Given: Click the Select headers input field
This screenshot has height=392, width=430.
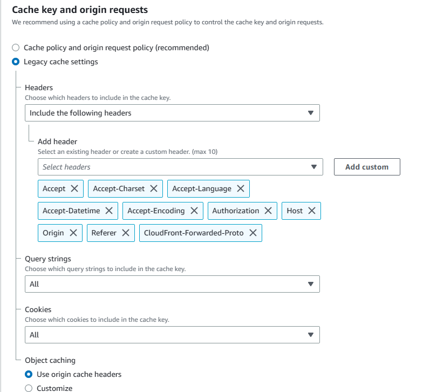Looking at the screenshot, I should (x=173, y=167).
